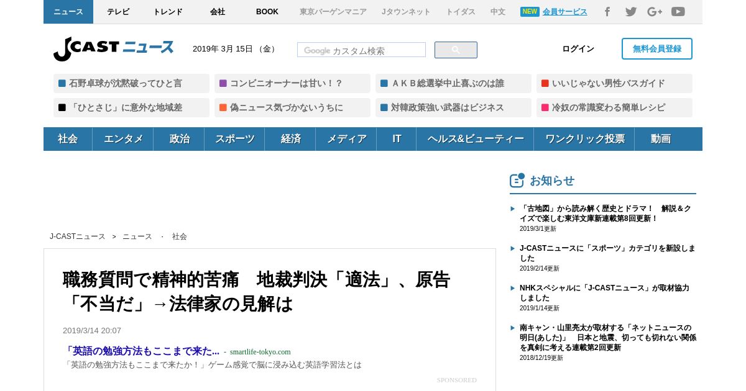Open the エンタメ category menu
Viewport: 746px width, 391px height.
point(123,139)
